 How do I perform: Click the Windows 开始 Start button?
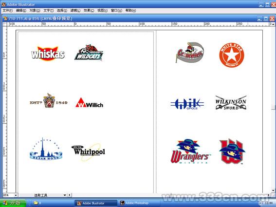coord(13,203)
